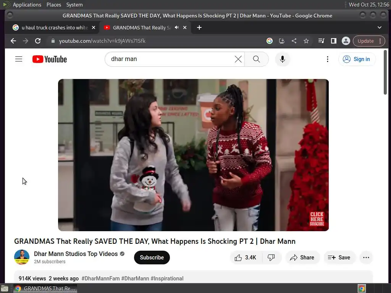Share the video
This screenshot has height=293, width=391.
click(302, 258)
